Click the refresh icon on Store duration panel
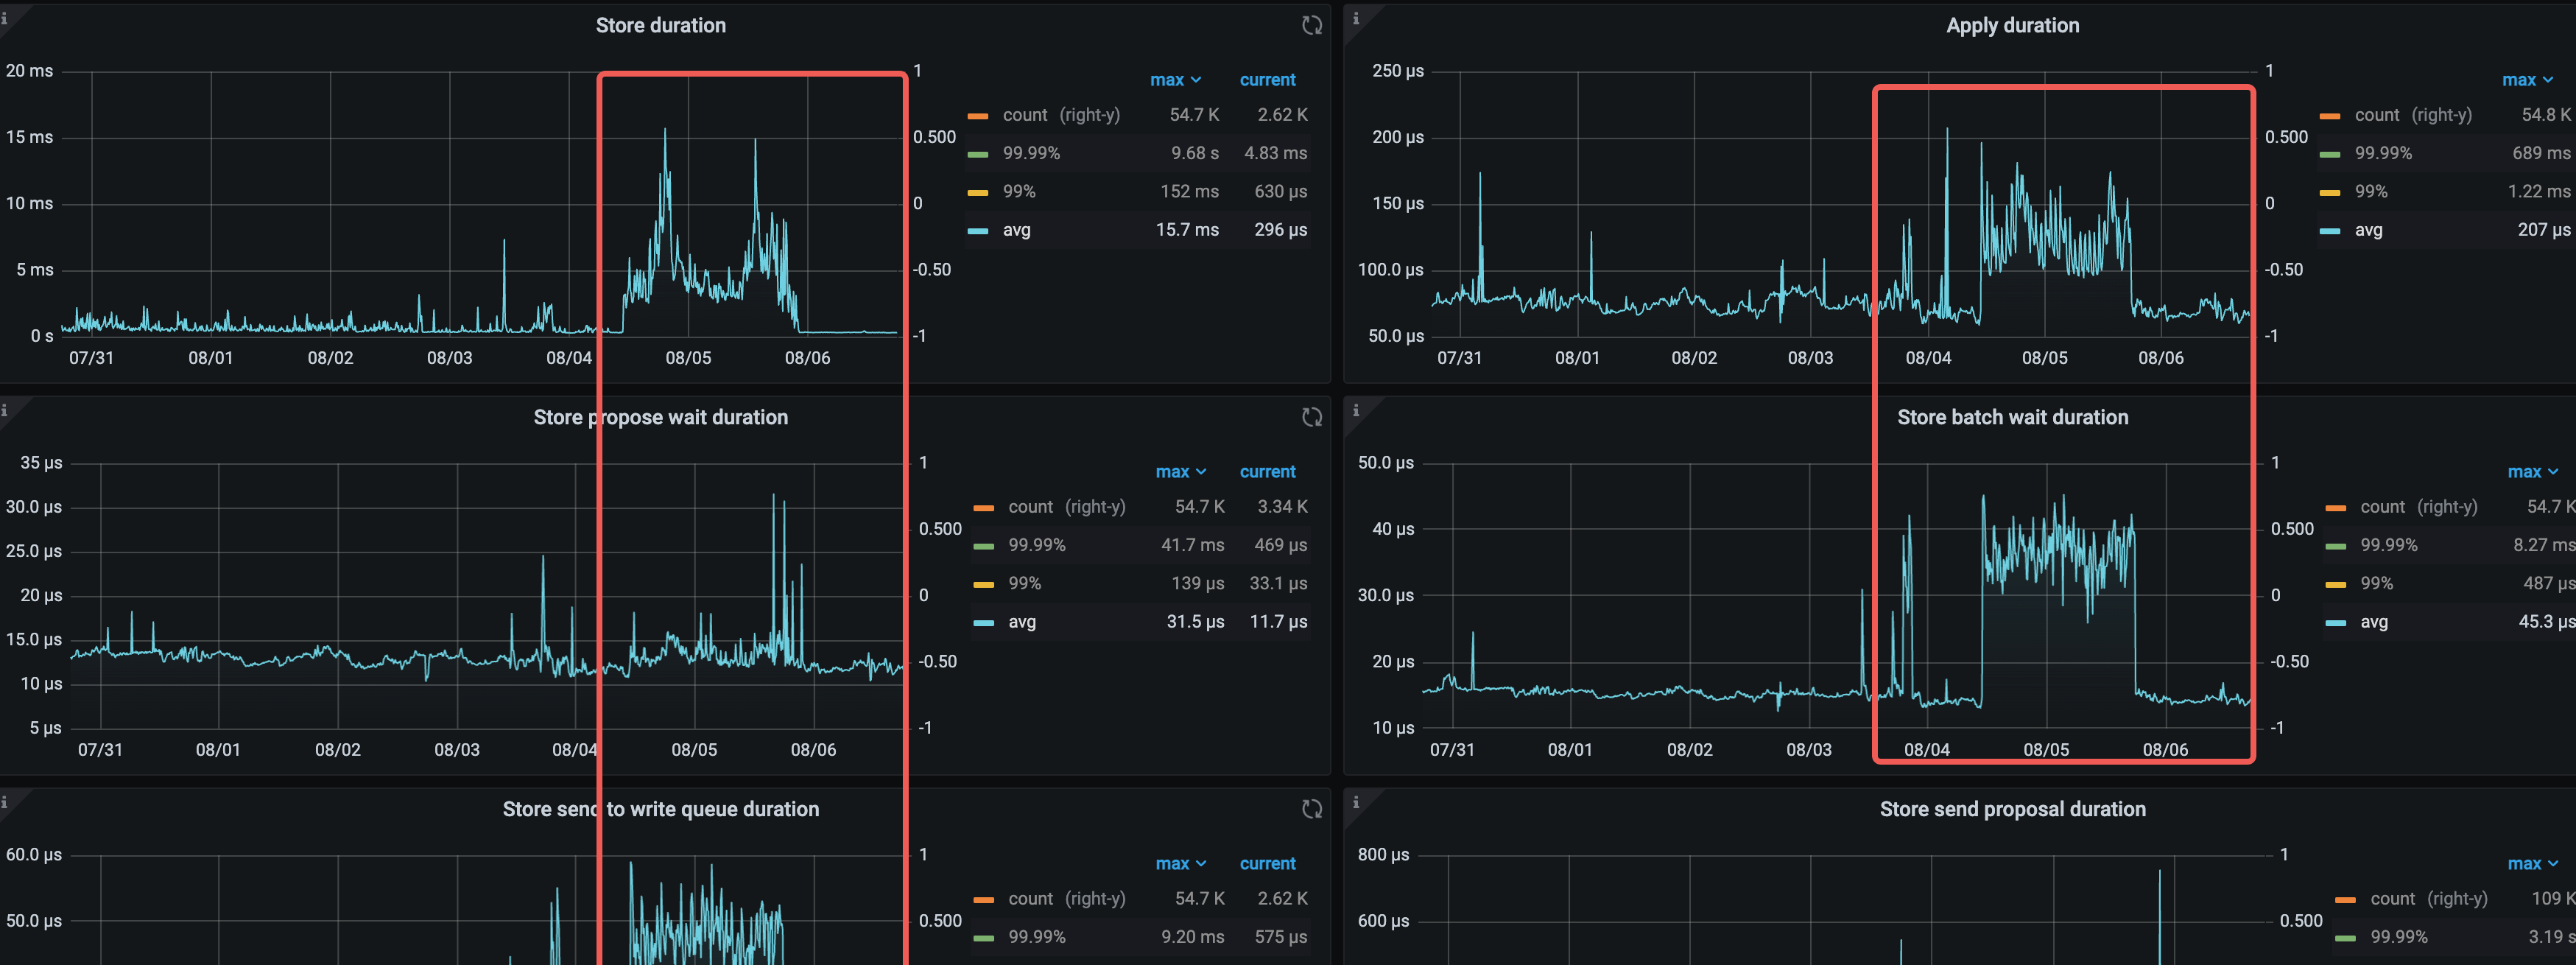2576x965 pixels. (x=1312, y=25)
